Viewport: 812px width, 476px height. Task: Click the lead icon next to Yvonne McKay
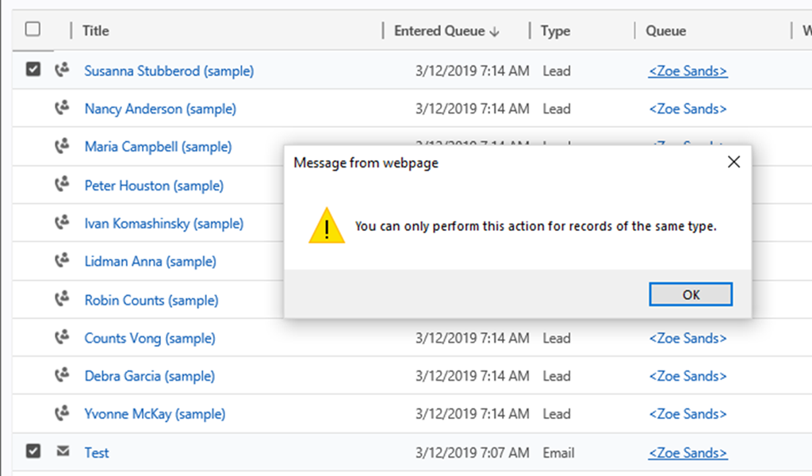61,413
